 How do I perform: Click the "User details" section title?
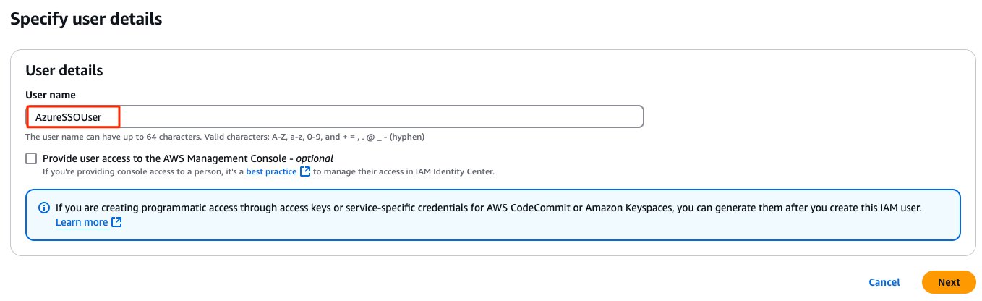pyautogui.click(x=64, y=70)
